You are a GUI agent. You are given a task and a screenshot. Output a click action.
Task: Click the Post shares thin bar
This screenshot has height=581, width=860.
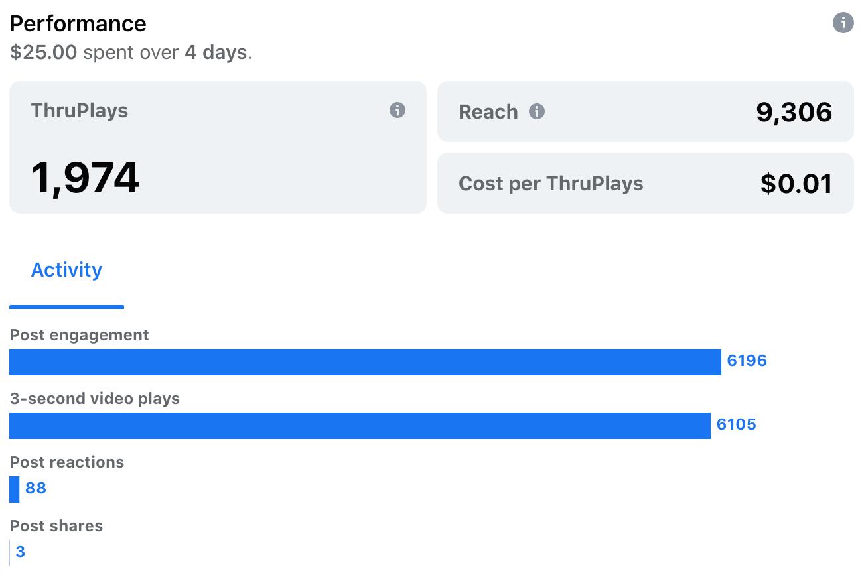pos(10,553)
